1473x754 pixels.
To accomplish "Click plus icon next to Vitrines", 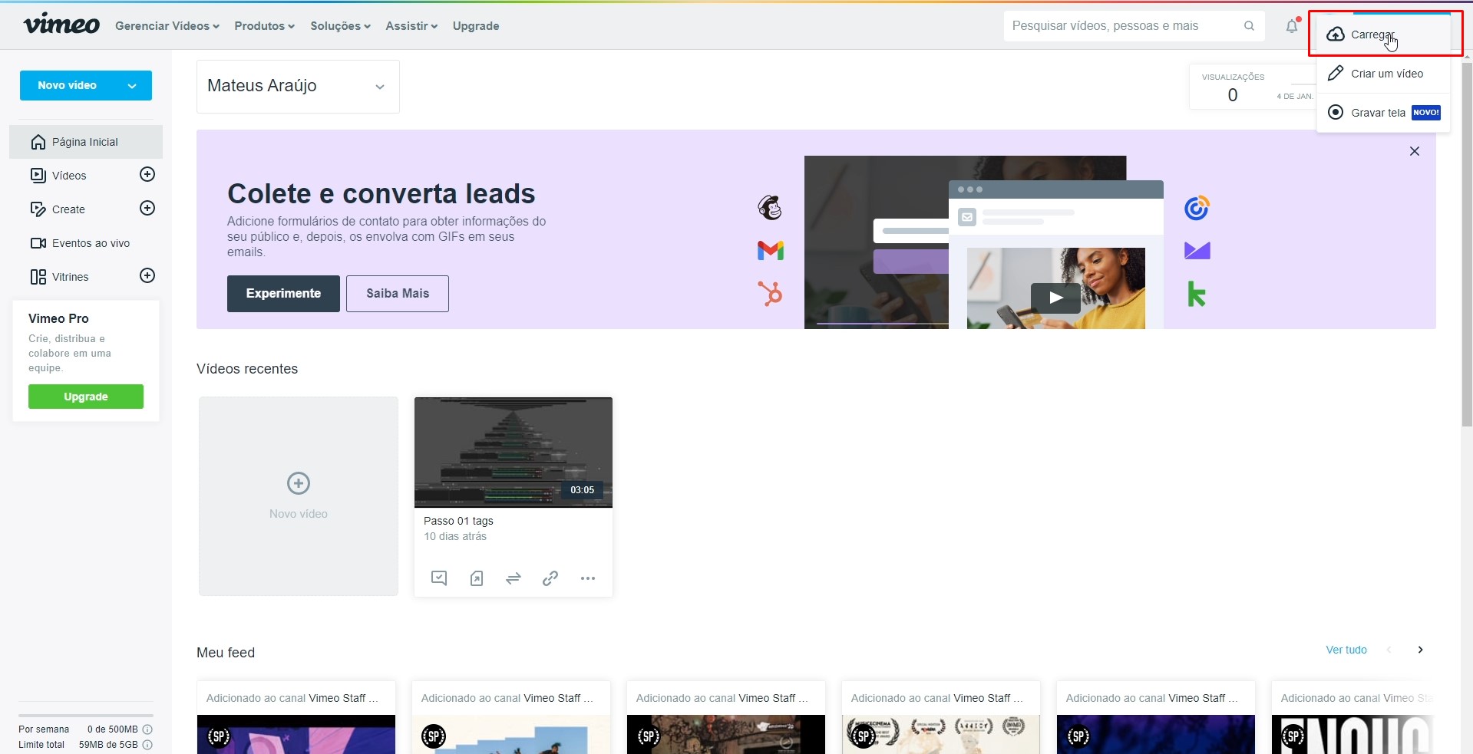I will (x=147, y=275).
